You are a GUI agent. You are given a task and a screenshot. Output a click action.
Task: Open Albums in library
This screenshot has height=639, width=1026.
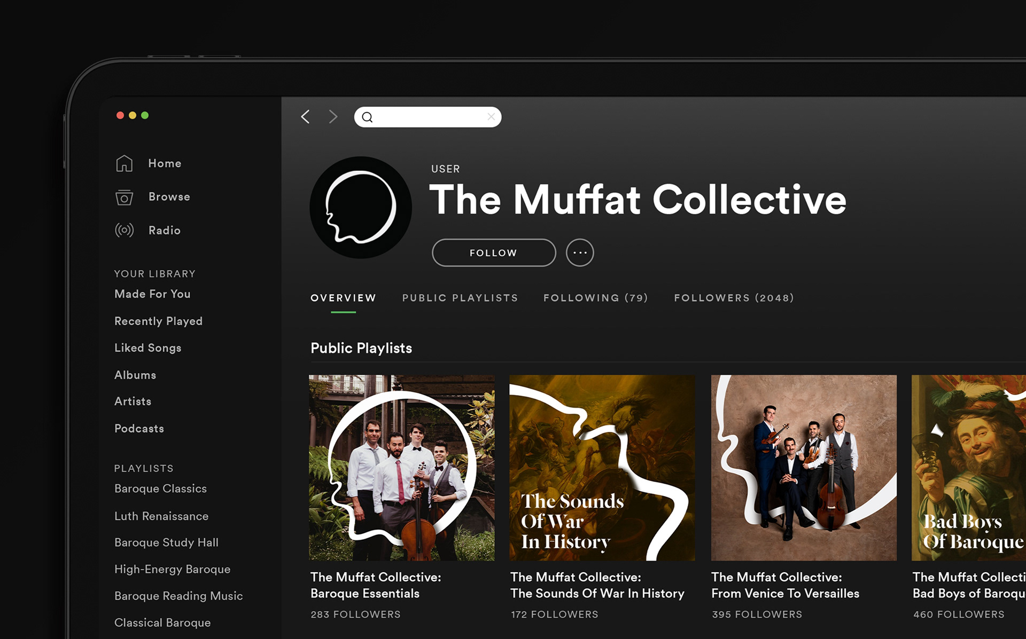(135, 375)
